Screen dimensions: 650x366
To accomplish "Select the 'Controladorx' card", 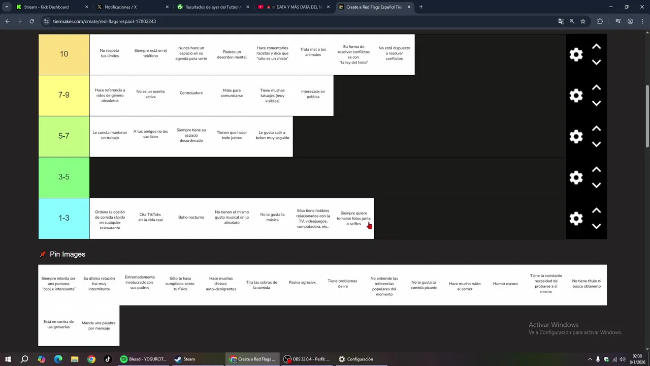I will tap(191, 96).
